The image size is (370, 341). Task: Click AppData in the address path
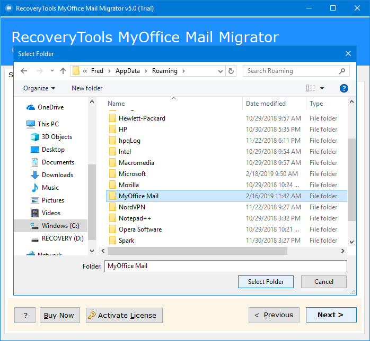coord(128,71)
